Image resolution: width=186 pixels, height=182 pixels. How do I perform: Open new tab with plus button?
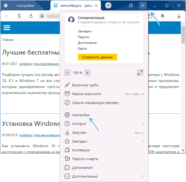pos(108,5)
